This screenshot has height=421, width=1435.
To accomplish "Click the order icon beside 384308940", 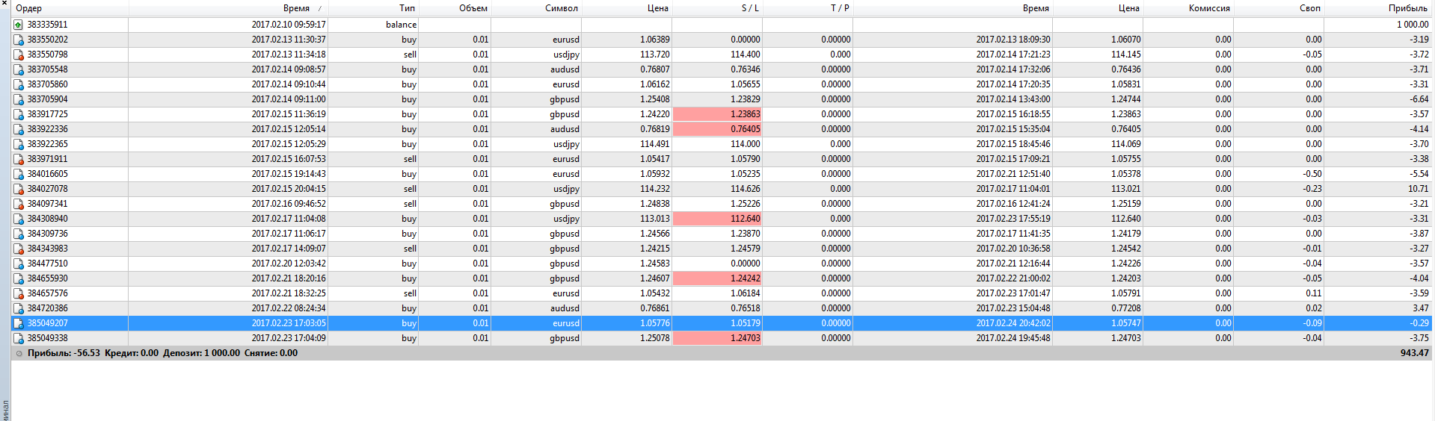I will (18, 219).
